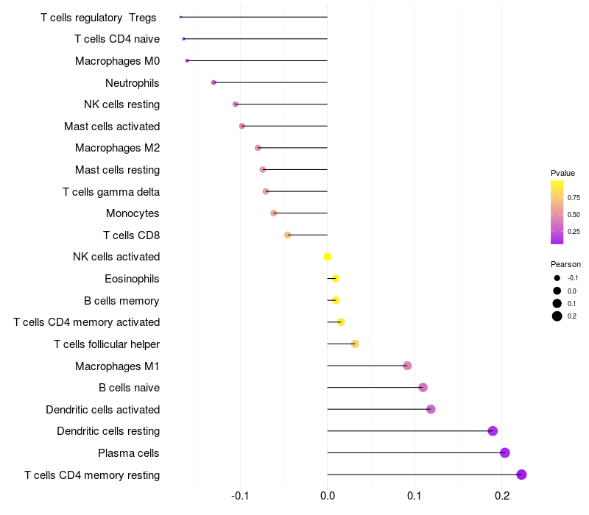Click the yellow NK cells activated dot
The image size is (589, 515).
tap(327, 257)
